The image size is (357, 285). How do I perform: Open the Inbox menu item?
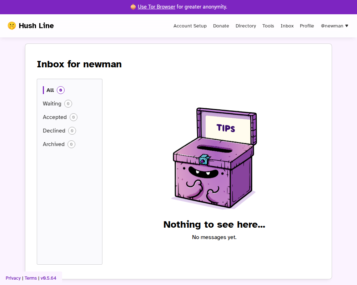tap(287, 26)
